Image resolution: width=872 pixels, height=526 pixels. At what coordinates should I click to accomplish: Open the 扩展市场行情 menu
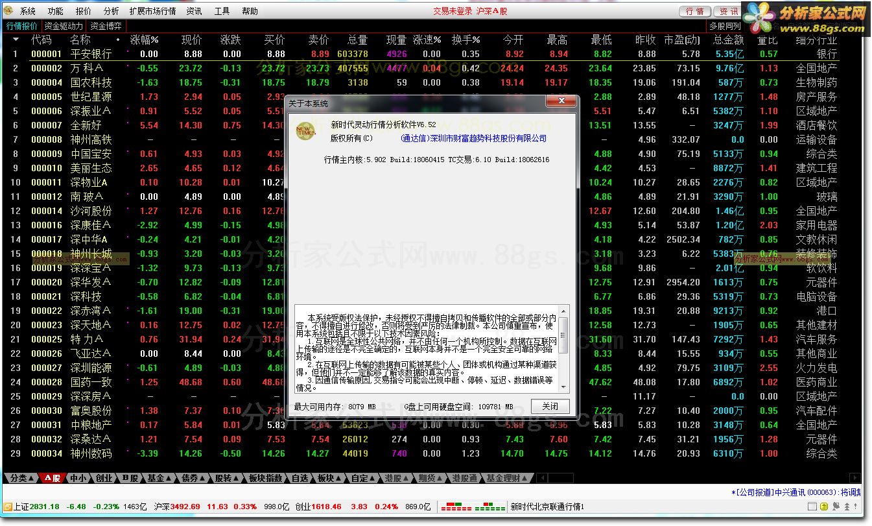click(x=153, y=11)
